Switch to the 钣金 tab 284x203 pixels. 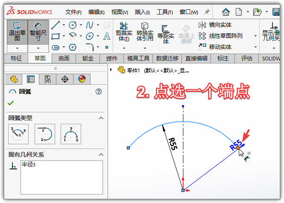[88, 58]
